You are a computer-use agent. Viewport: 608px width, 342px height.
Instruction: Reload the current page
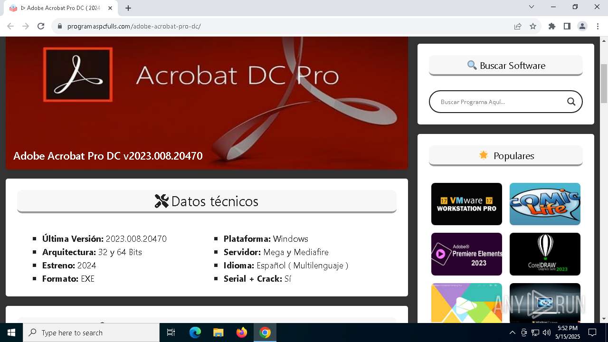tap(41, 26)
